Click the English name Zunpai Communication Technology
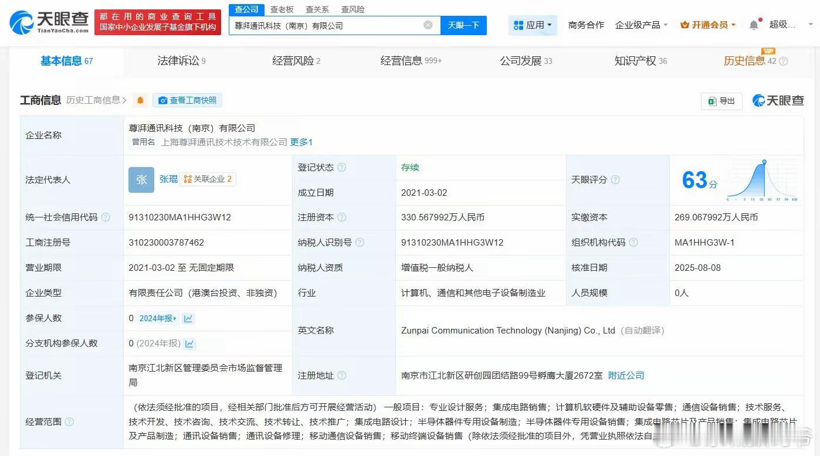Image resolution: width=820 pixels, height=456 pixels. click(508, 331)
